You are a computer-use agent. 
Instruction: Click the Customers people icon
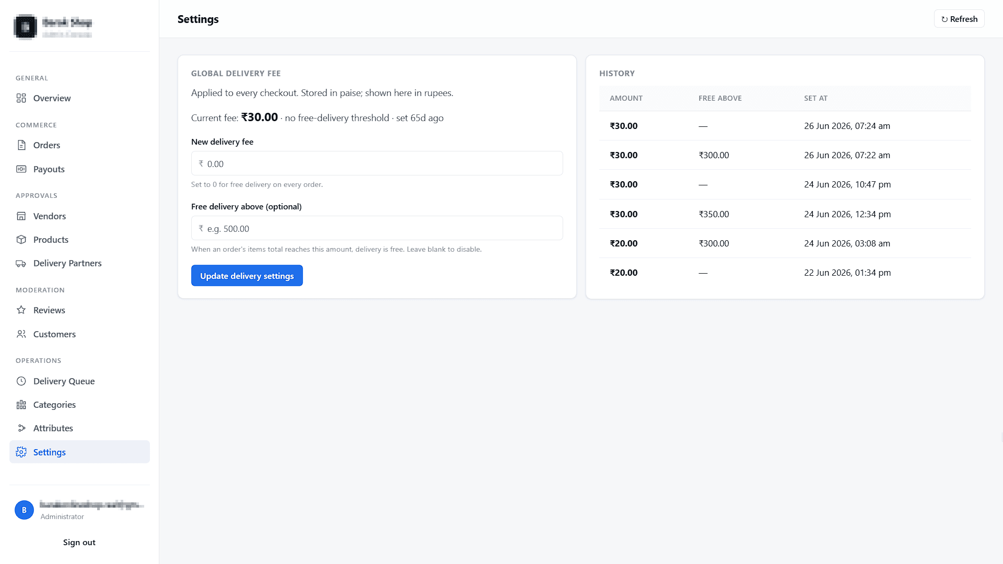tap(21, 334)
